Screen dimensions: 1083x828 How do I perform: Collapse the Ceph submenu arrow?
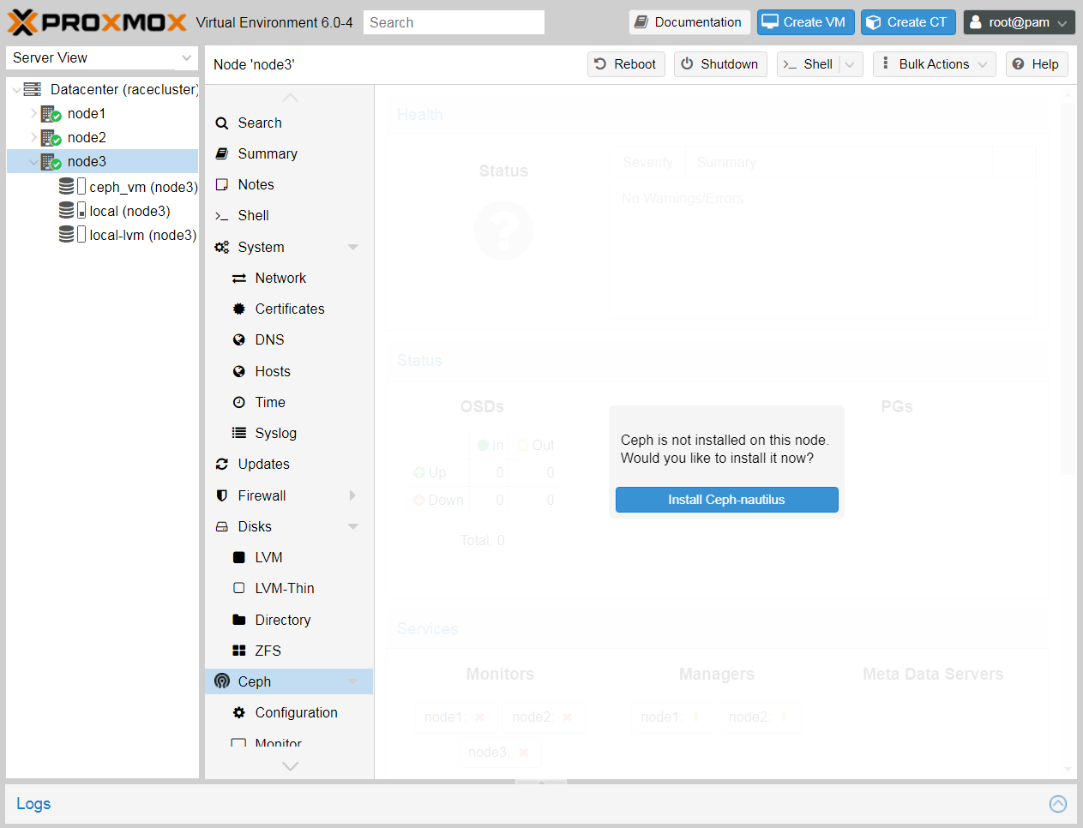tap(353, 681)
